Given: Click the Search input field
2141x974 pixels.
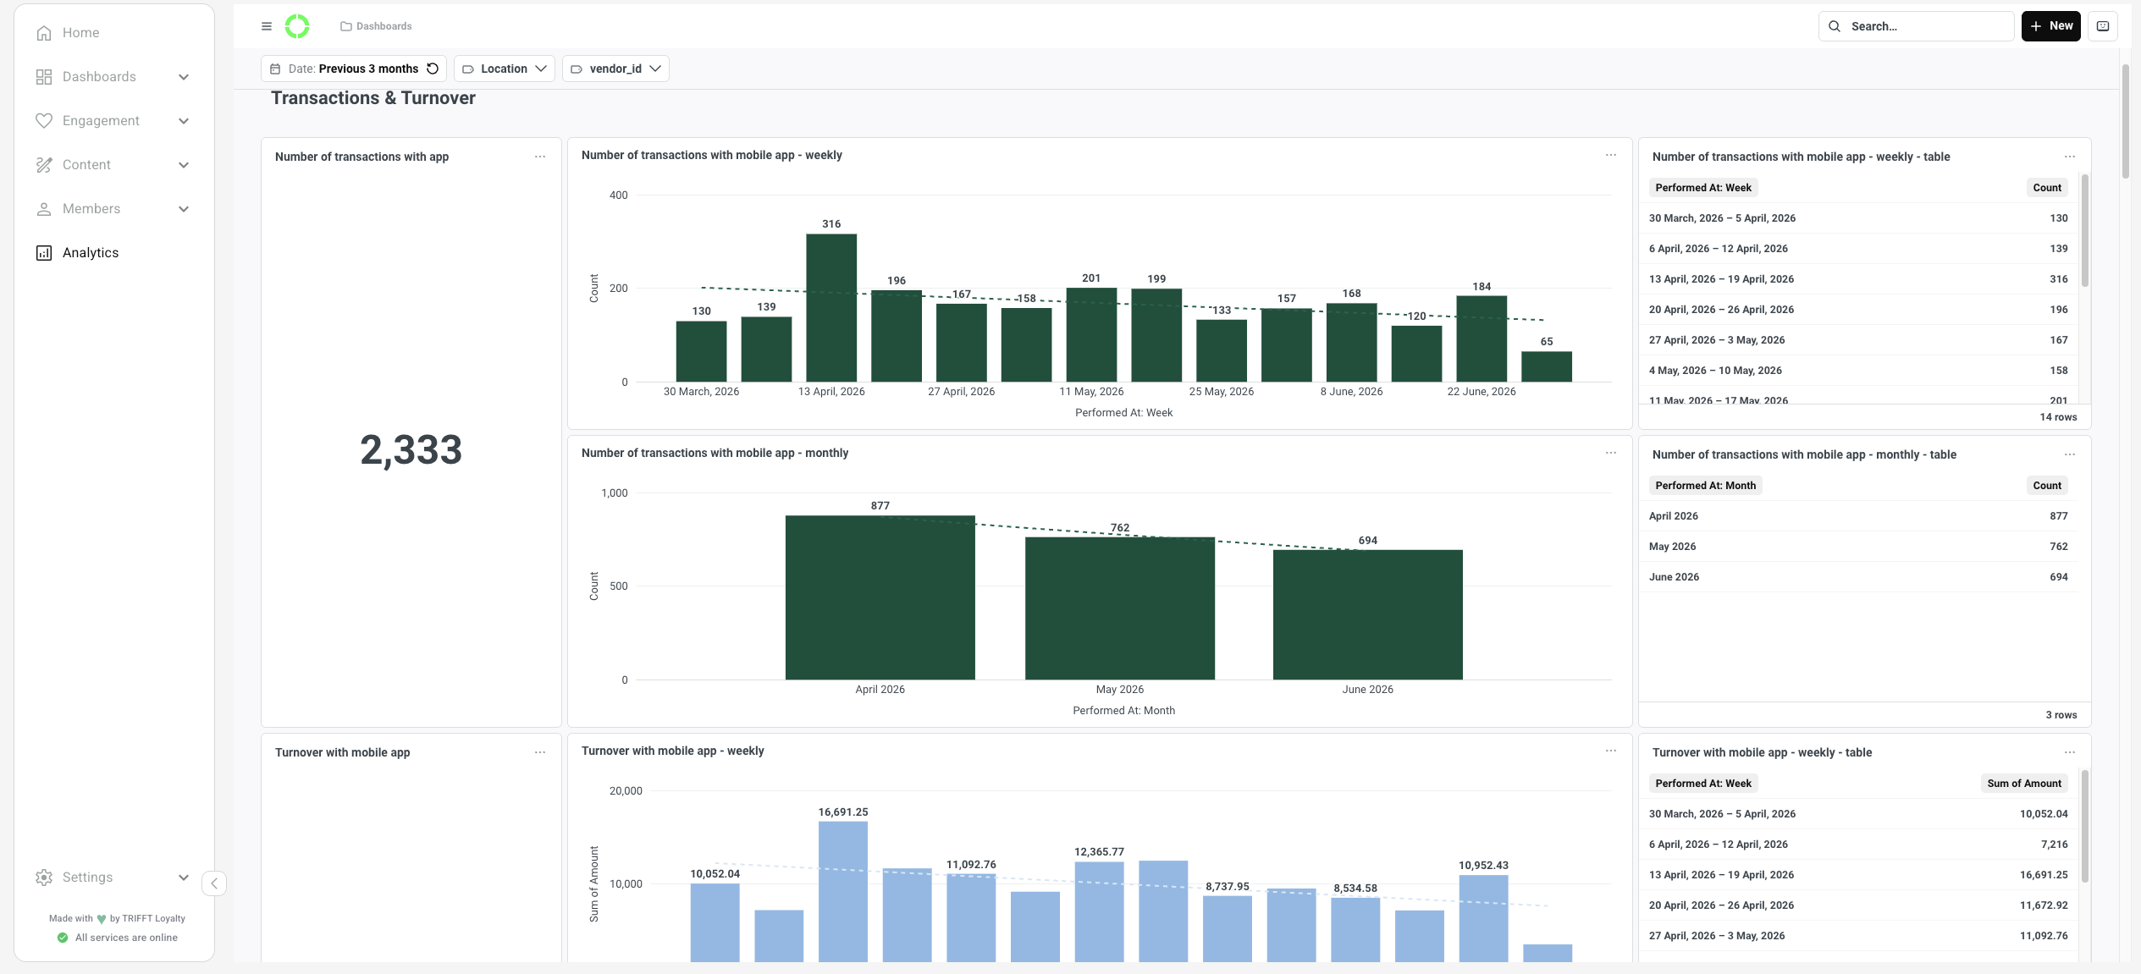Looking at the screenshot, I should click(x=1916, y=26).
